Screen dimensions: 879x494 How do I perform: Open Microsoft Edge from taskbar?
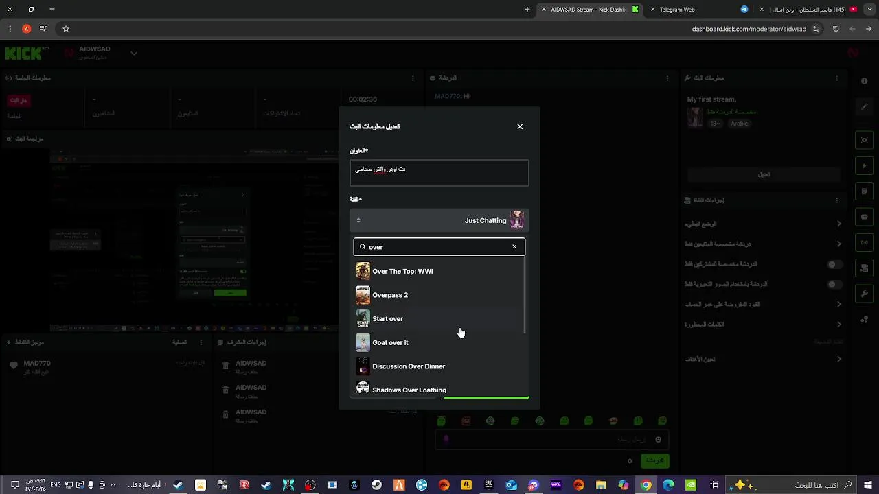coord(668,485)
